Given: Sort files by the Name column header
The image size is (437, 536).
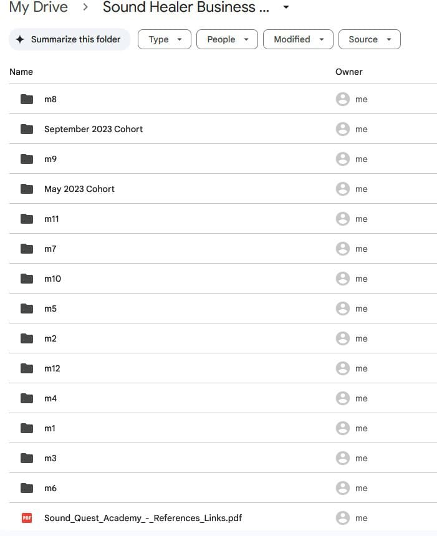Looking at the screenshot, I should click(x=21, y=72).
